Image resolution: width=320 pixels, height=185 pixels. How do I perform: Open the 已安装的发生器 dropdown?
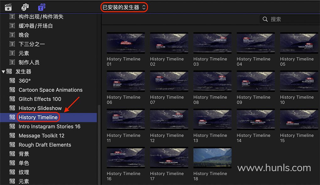124,7
